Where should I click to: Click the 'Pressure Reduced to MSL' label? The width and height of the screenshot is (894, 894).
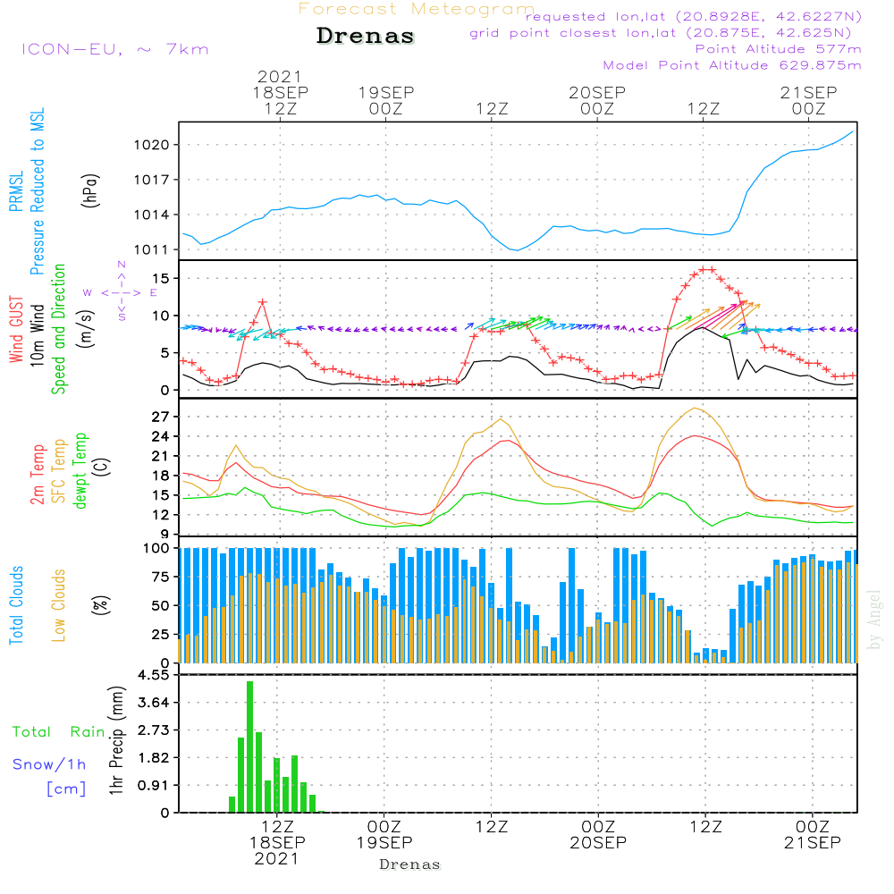[37, 191]
